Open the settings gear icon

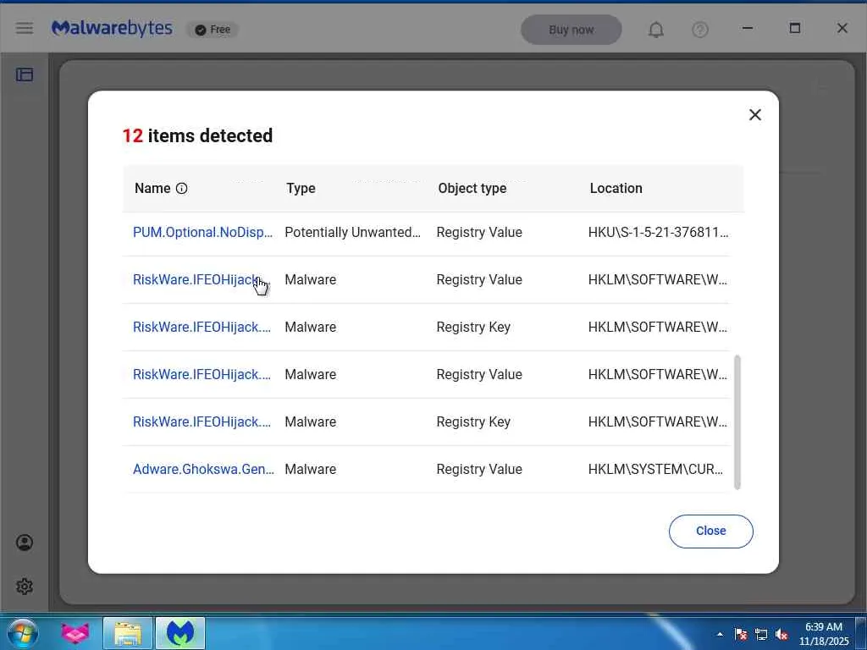point(25,586)
